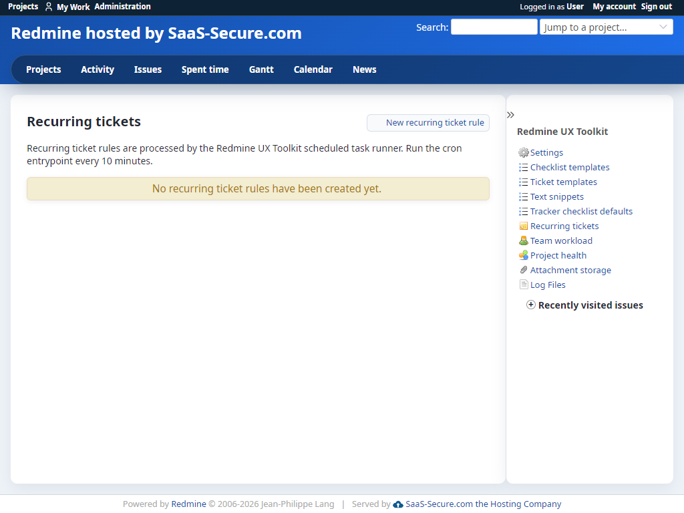Click the Team workload person icon
This screenshot has width=684, height=513.
(x=524, y=240)
